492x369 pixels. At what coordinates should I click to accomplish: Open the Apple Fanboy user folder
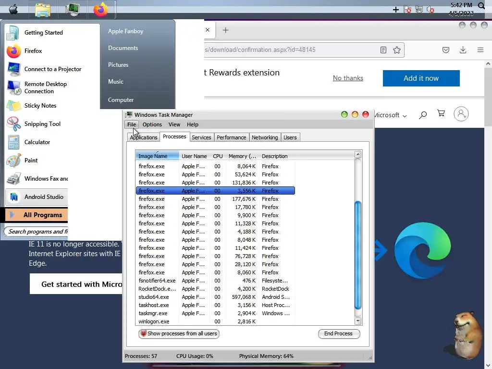[125, 31]
